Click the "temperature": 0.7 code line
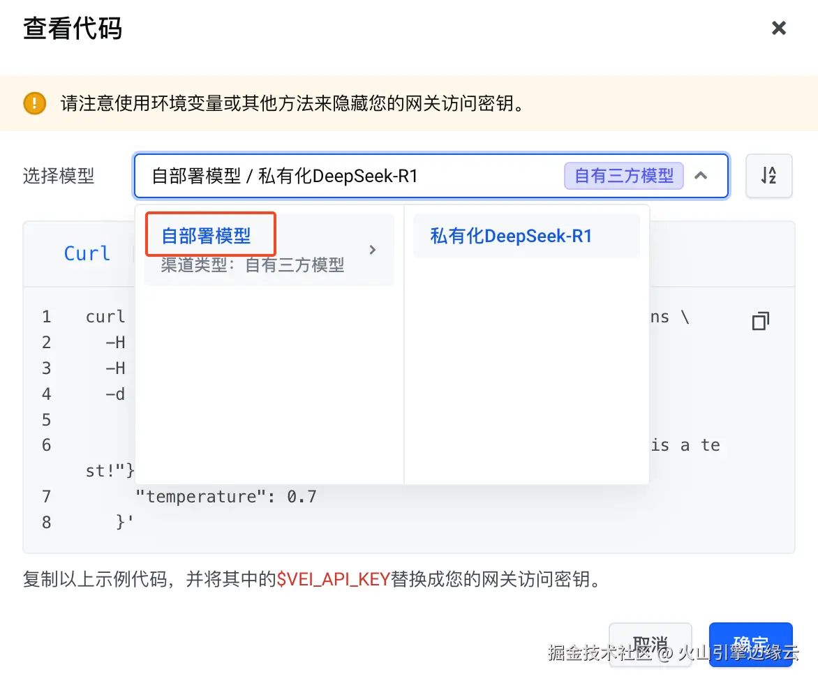The image size is (818, 681). pyautogui.click(x=226, y=496)
